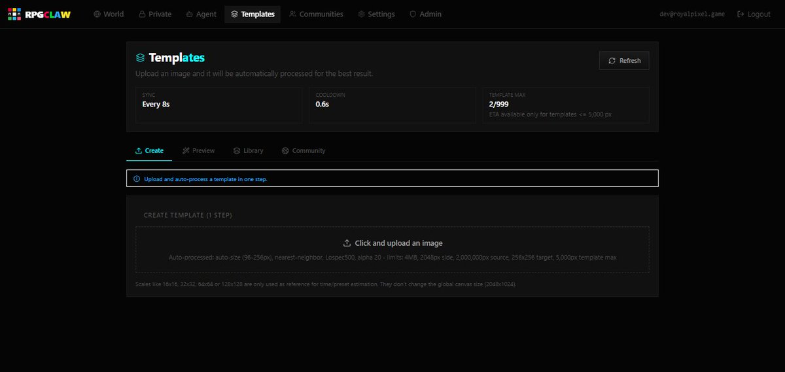Switch to the Preview tab
The width and height of the screenshot is (785, 372).
(199, 150)
